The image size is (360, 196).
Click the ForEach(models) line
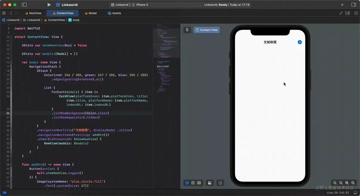75,92
